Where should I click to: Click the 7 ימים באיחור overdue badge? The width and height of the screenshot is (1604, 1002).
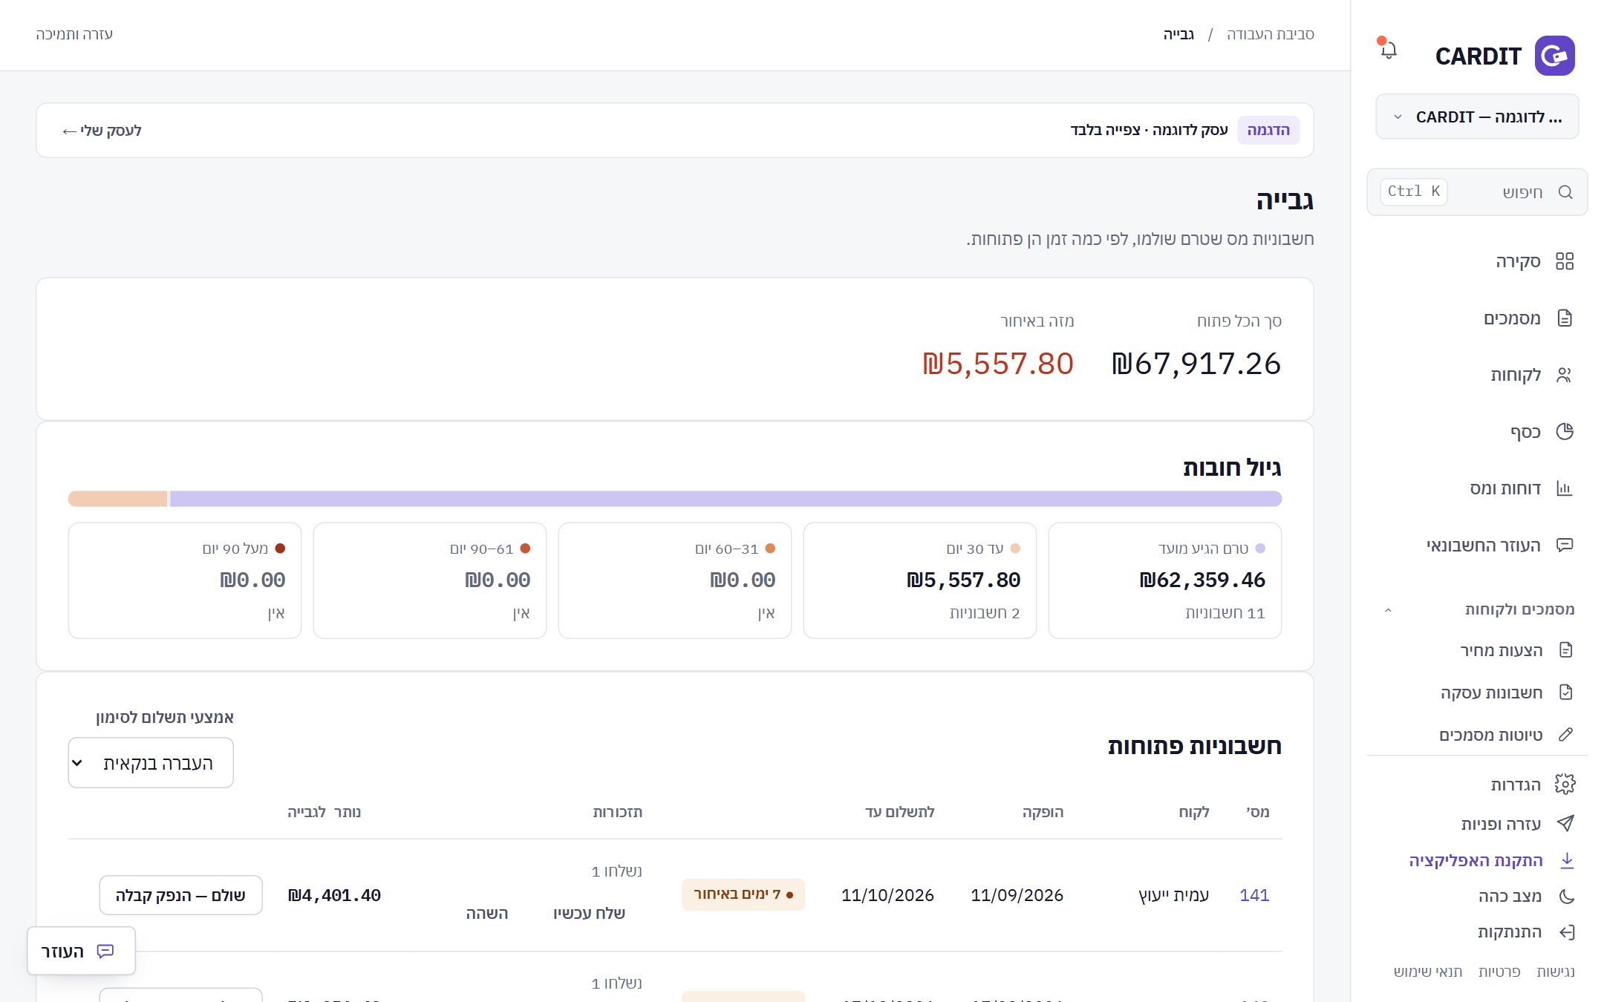[x=743, y=894]
